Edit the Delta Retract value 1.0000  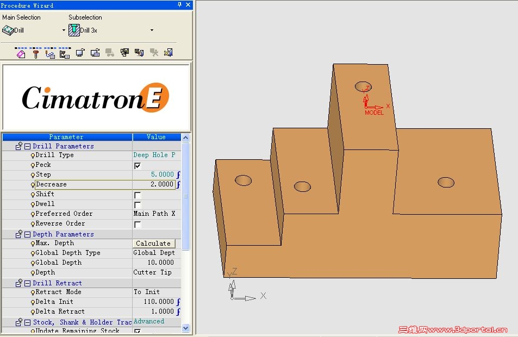(x=154, y=311)
